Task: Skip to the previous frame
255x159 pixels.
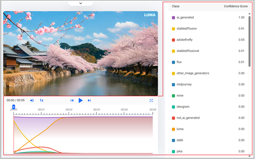Action: (x=72, y=101)
